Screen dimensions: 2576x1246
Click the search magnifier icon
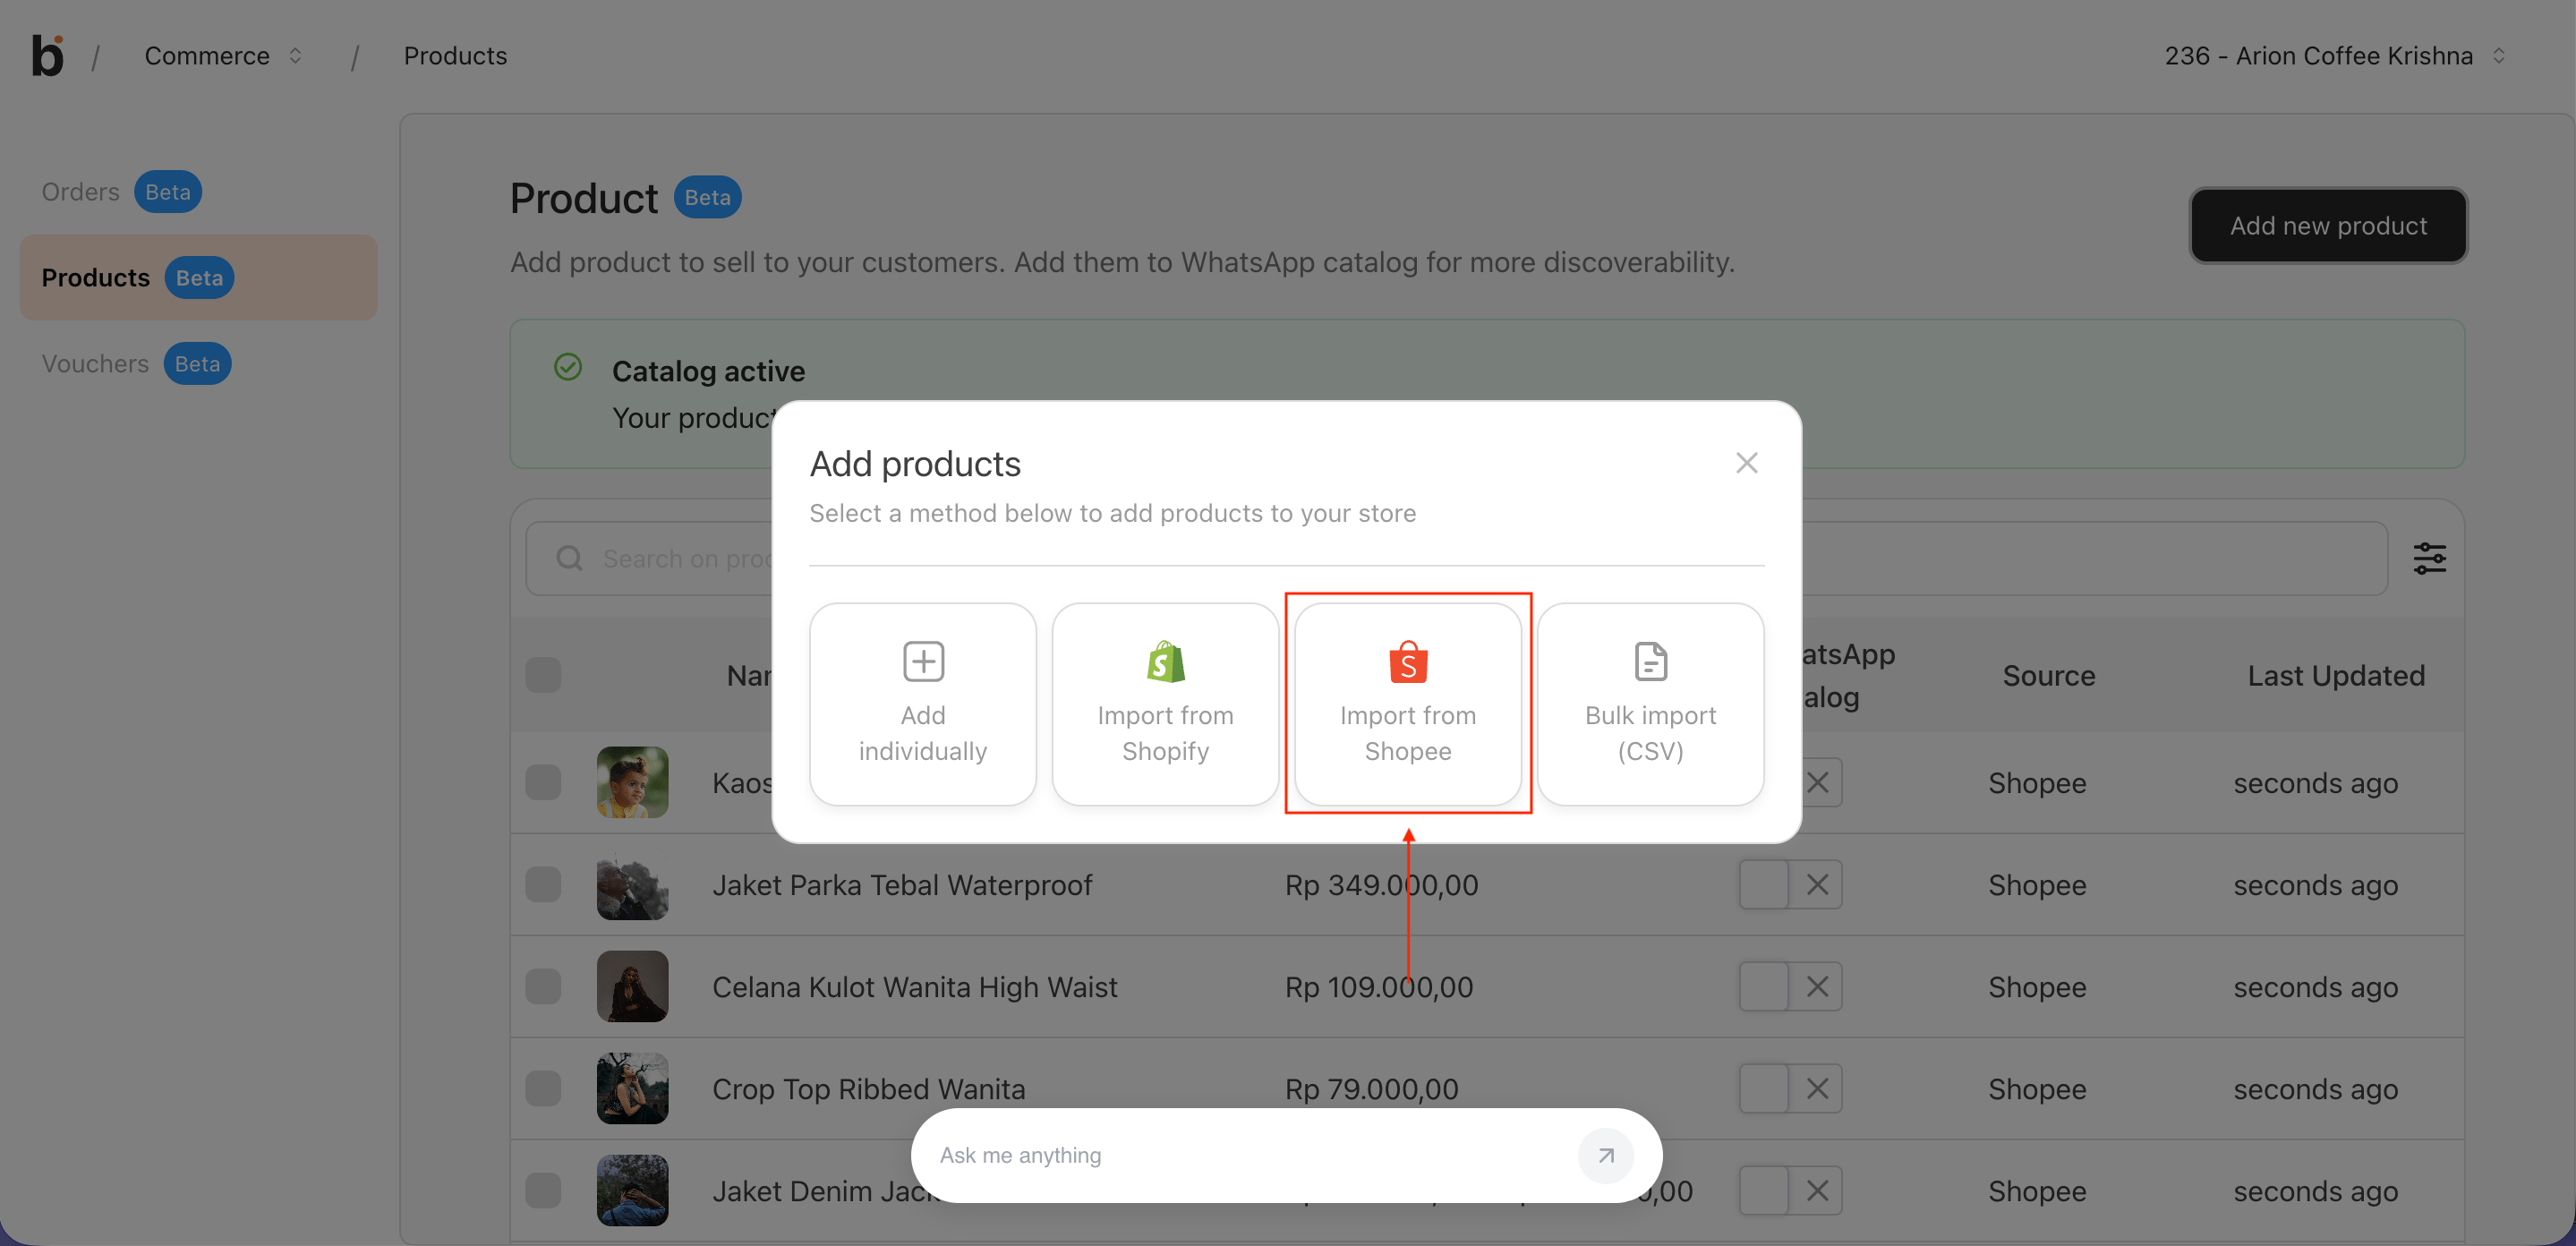click(570, 559)
